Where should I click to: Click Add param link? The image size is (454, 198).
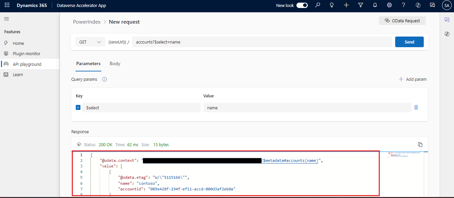[x=412, y=79]
